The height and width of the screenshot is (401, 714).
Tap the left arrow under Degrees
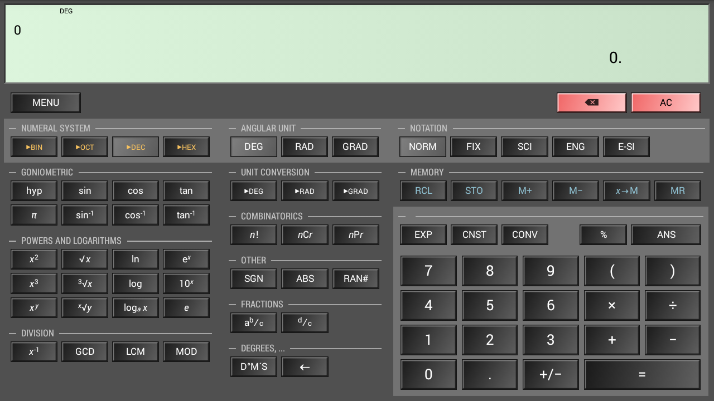305,367
